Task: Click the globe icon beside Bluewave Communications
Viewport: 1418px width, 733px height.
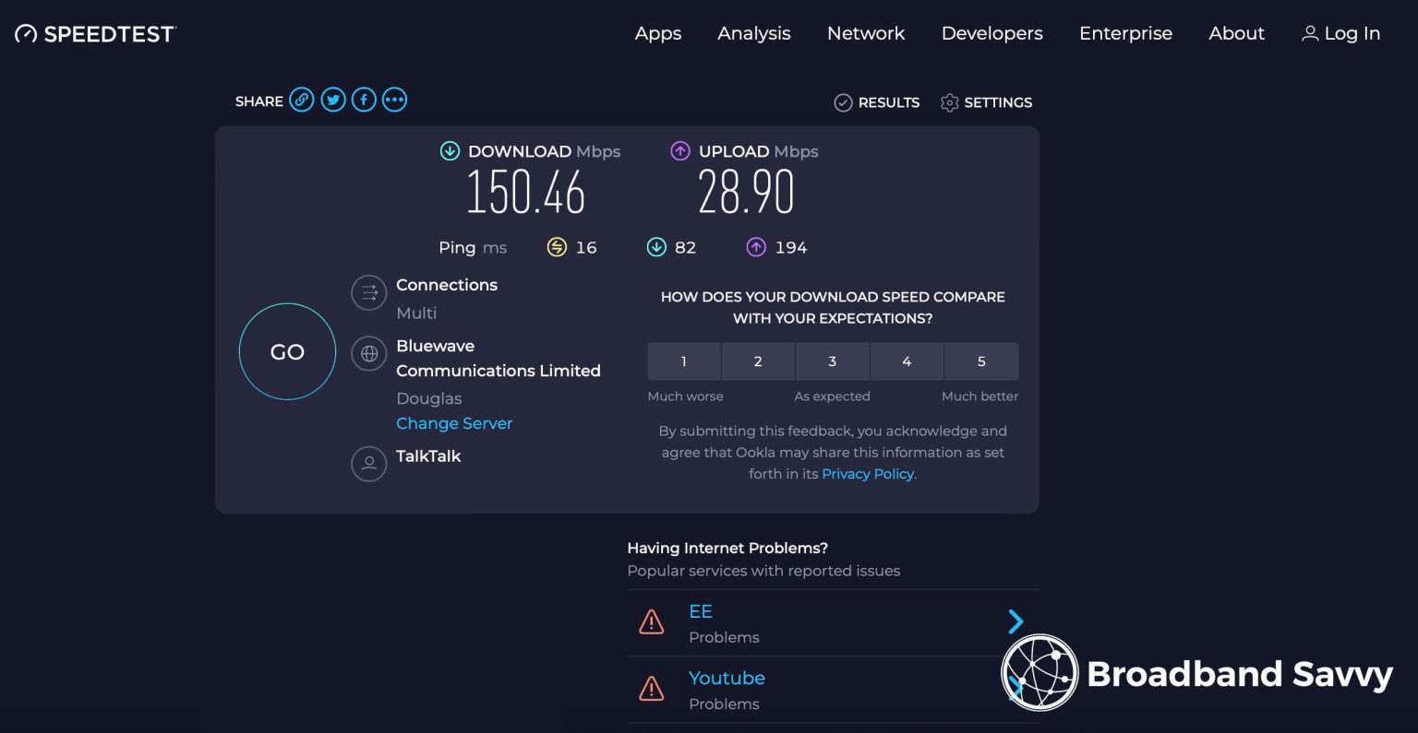Action: tap(369, 352)
